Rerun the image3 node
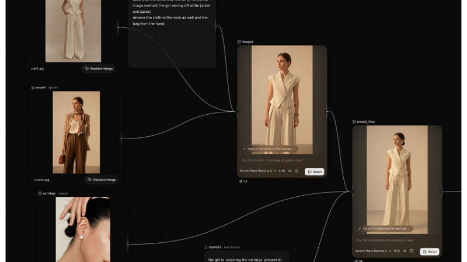The width and height of the screenshot is (467, 262). [314, 172]
